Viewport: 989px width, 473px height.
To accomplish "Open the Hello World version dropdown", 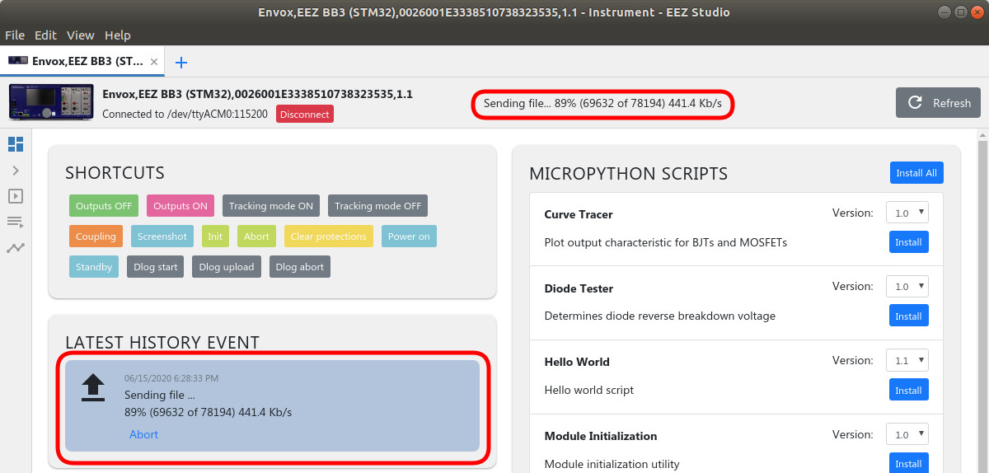I will tap(907, 361).
